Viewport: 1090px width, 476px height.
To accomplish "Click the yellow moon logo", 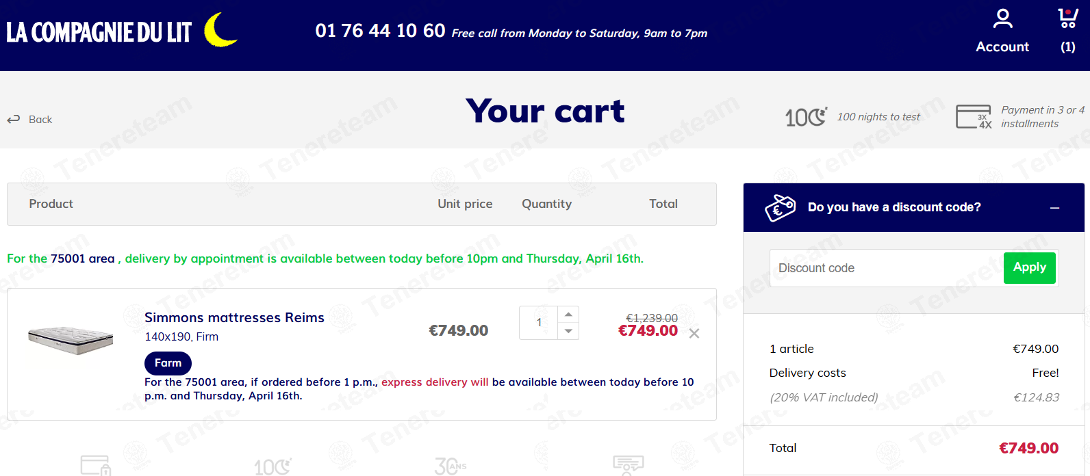I will point(220,30).
